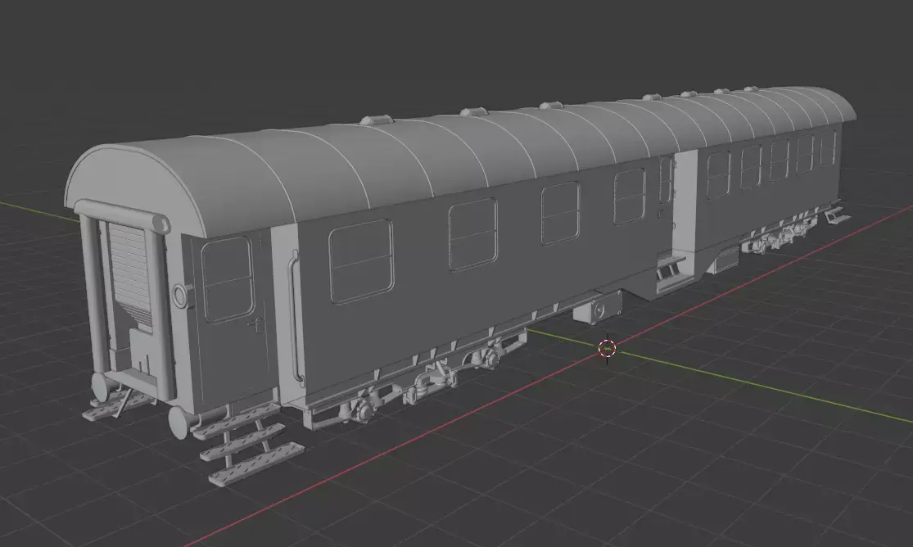
Task: Select the steps at the far end of the carriage
Action: point(836,216)
